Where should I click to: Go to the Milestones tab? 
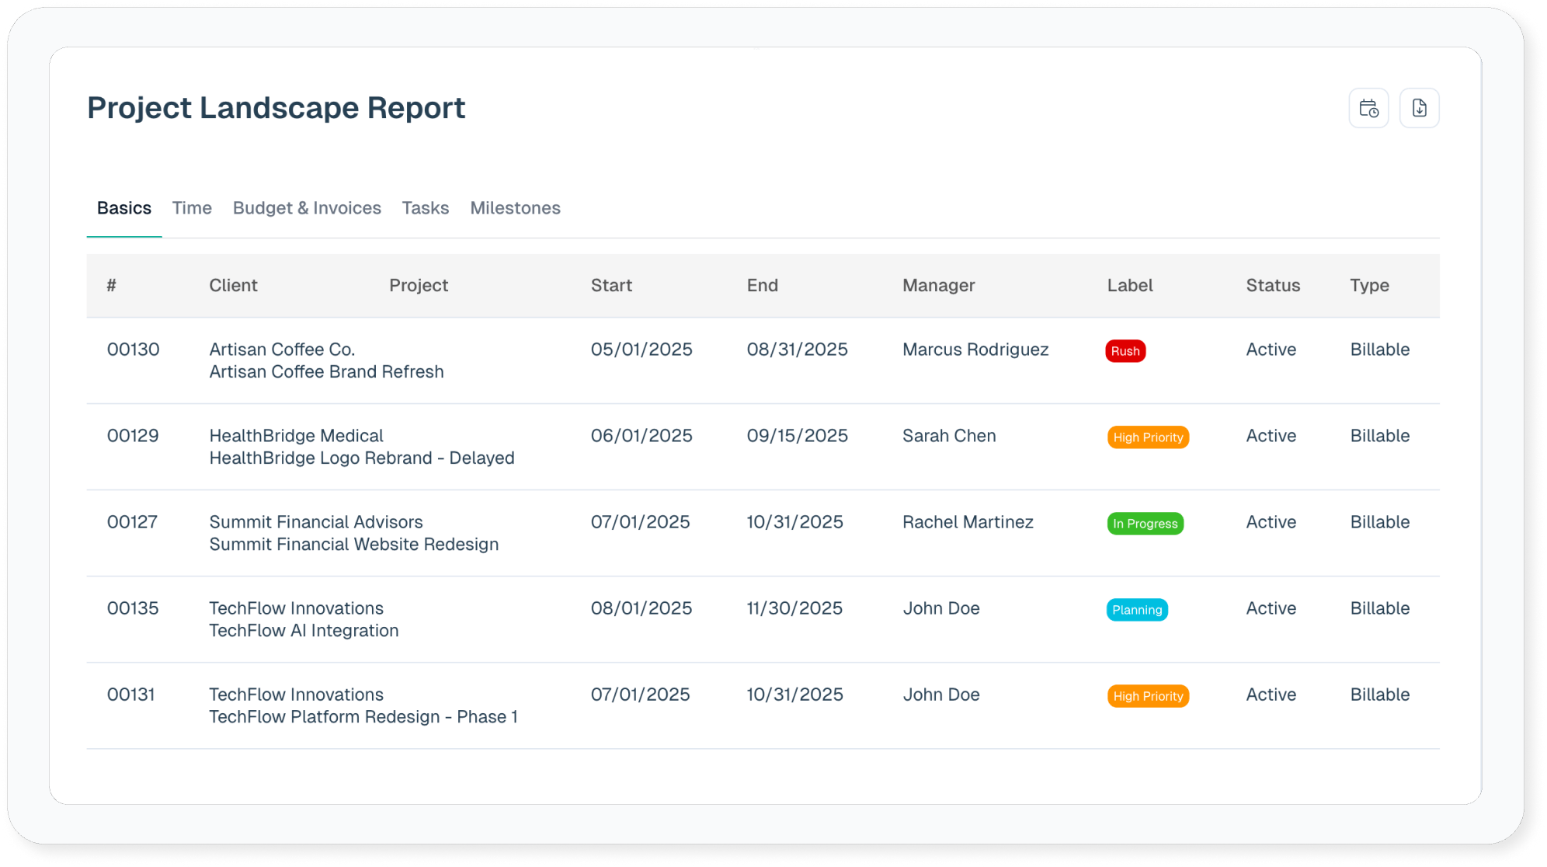515,208
